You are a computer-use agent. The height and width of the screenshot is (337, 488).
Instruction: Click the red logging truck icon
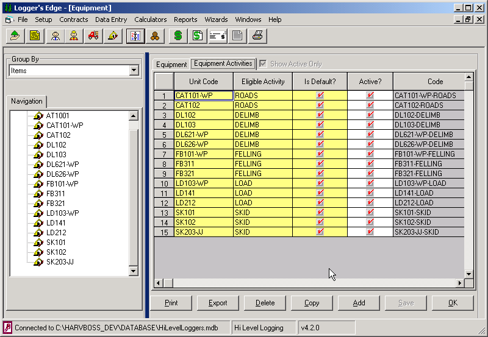tap(93, 36)
